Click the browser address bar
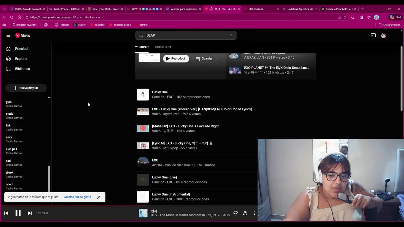The width and height of the screenshot is (404, 227). [x=180, y=17]
